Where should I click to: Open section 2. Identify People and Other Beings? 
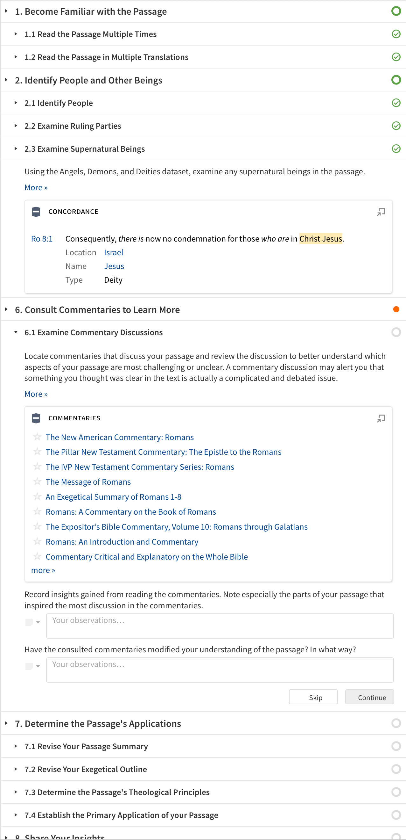point(6,80)
